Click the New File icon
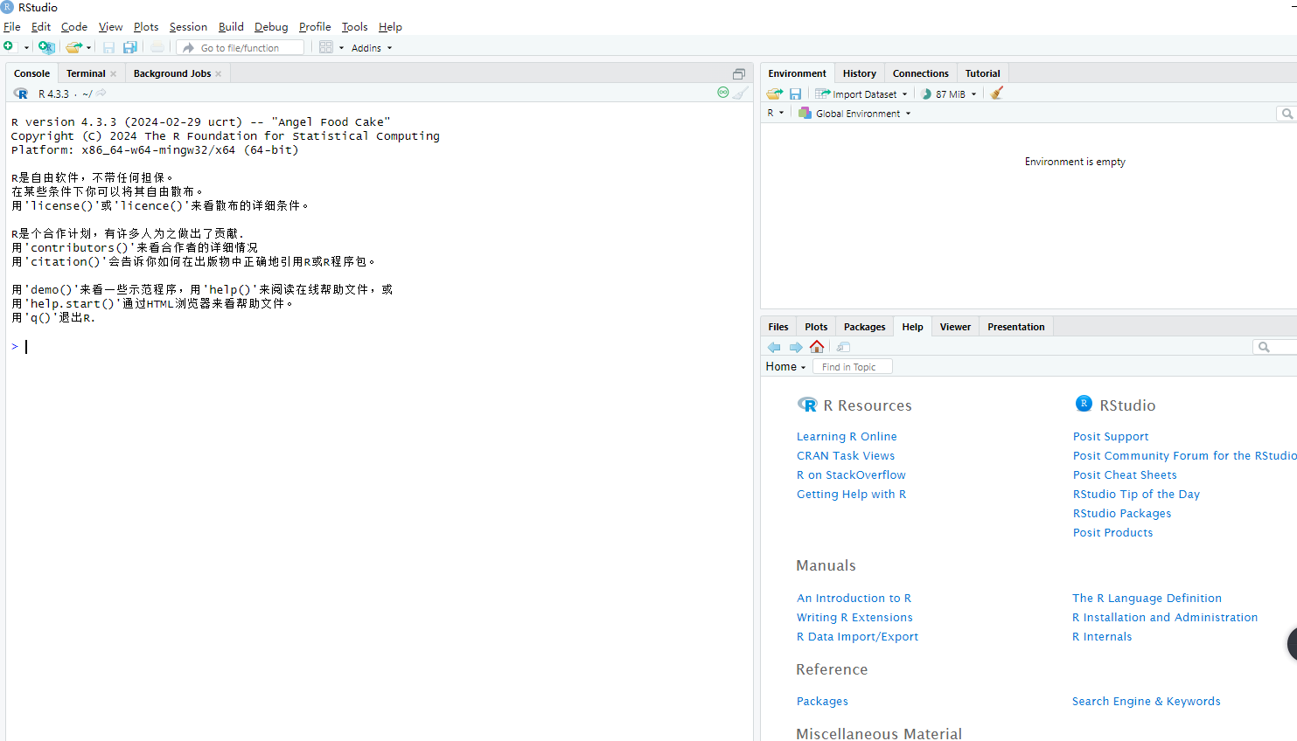This screenshot has width=1297, height=741. (x=9, y=47)
